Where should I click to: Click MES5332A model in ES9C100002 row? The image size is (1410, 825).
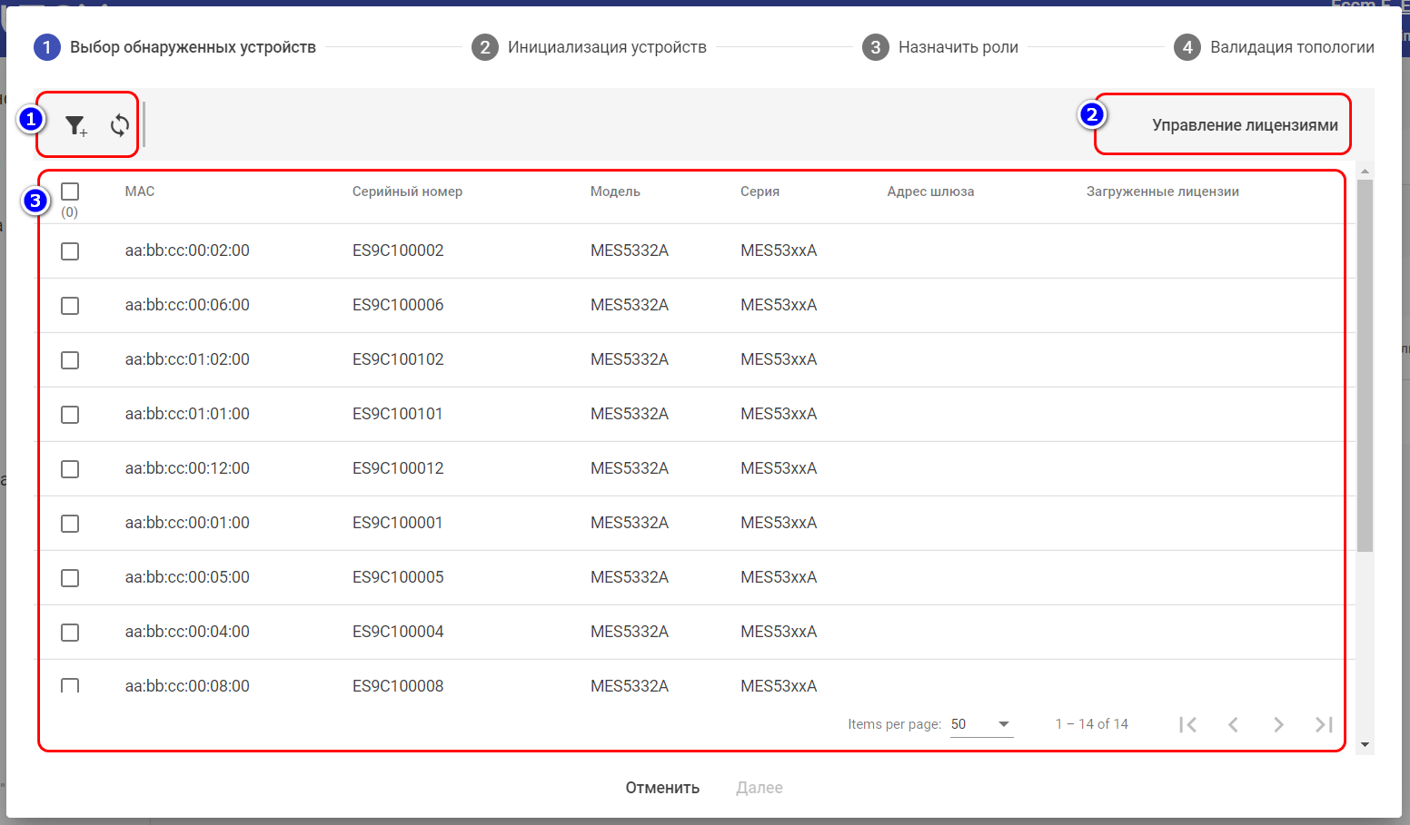(x=630, y=250)
